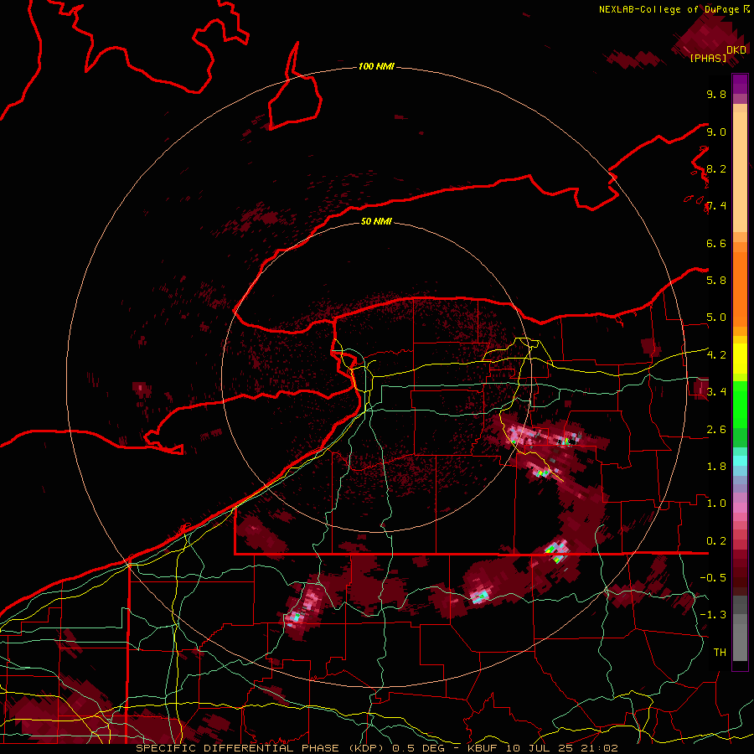This screenshot has width=754, height=754.
Task: Pick the light peach color bar segment
Action: click(x=740, y=173)
